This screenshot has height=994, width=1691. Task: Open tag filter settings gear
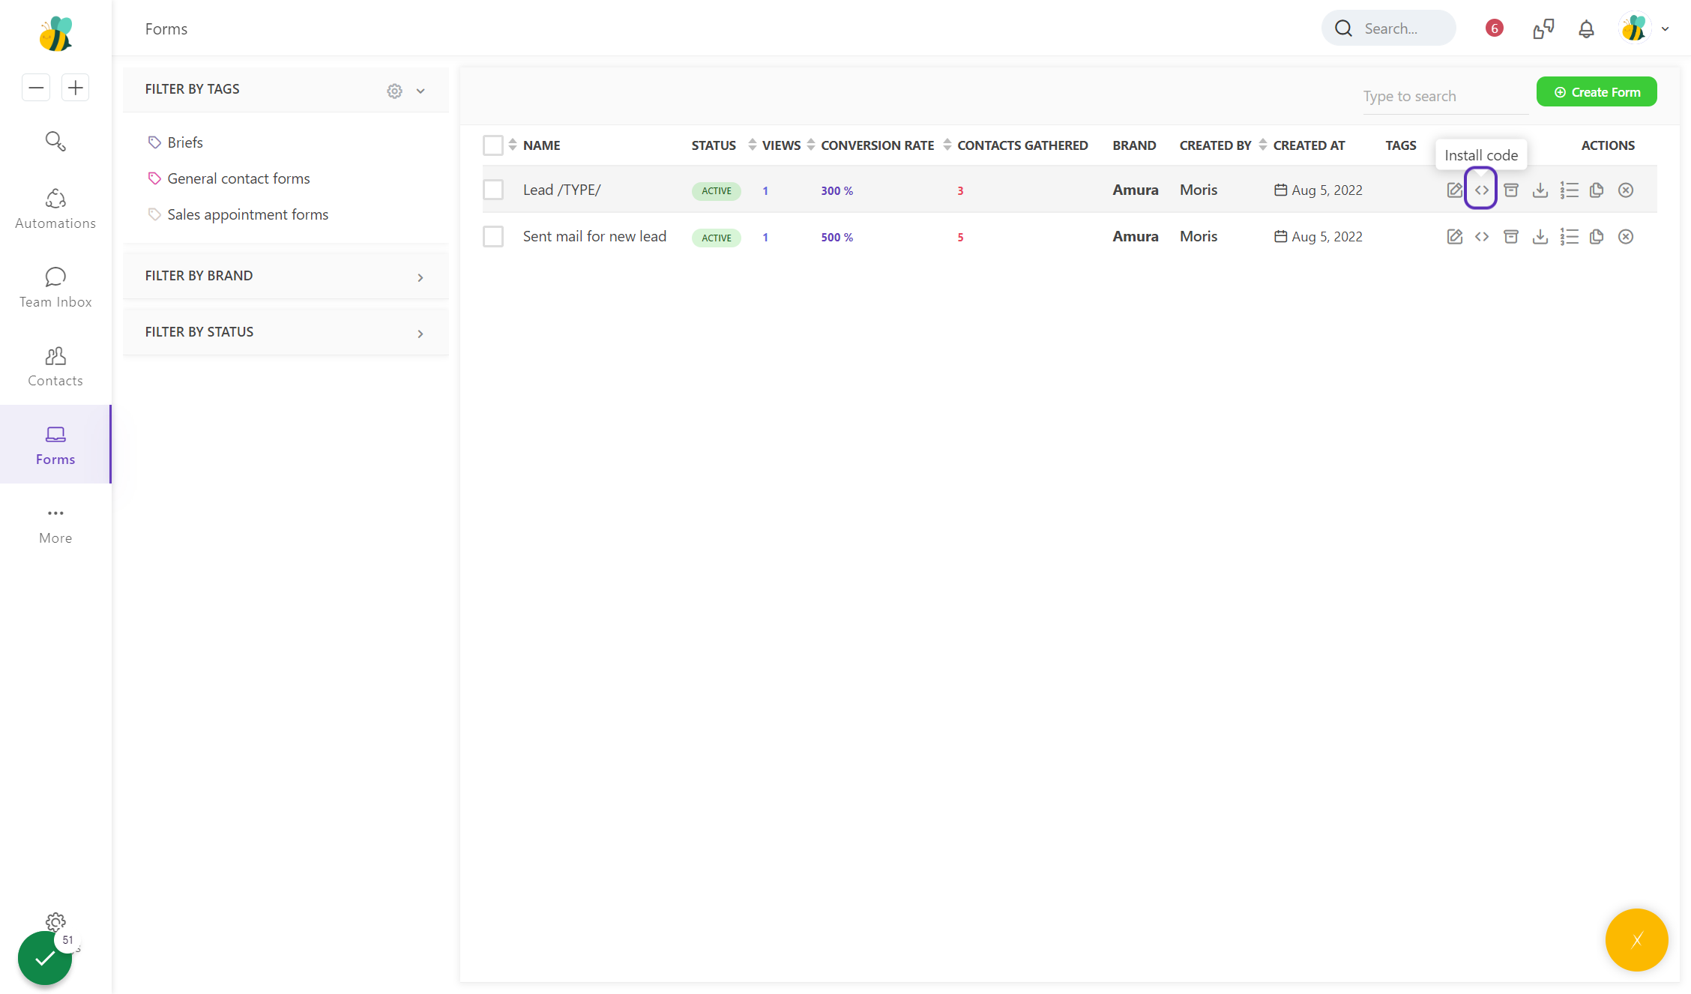(x=394, y=91)
